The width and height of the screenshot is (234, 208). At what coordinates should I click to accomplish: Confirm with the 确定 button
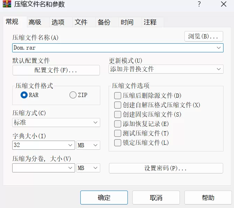point(104,198)
